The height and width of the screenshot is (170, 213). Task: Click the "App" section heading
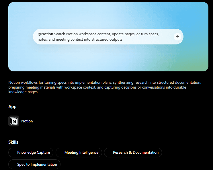click(x=12, y=107)
